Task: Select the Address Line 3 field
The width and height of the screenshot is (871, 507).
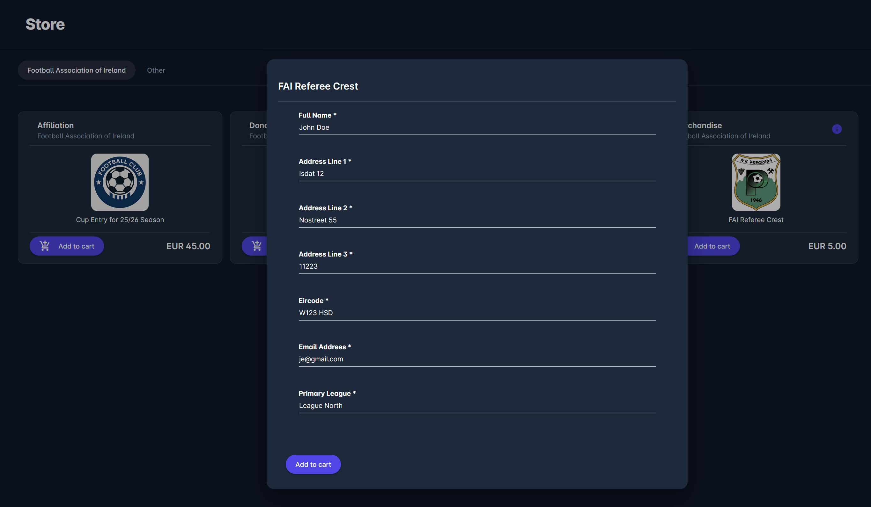Action: [x=477, y=266]
